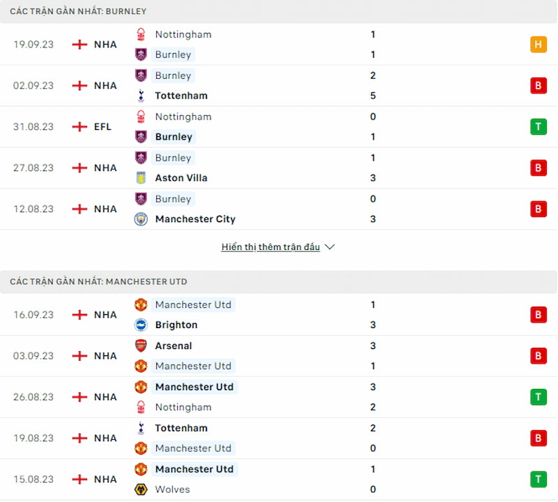The image size is (558, 502).
Task: Click the green T badge for the 31.08.23 match
Action: (538, 126)
